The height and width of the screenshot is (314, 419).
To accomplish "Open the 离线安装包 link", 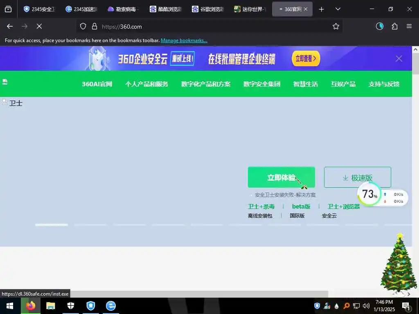I will pyautogui.click(x=260, y=216).
